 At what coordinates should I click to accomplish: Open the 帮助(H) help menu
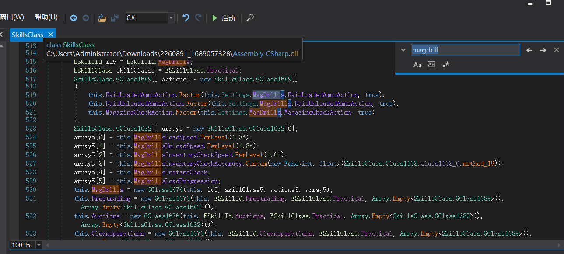[46, 17]
